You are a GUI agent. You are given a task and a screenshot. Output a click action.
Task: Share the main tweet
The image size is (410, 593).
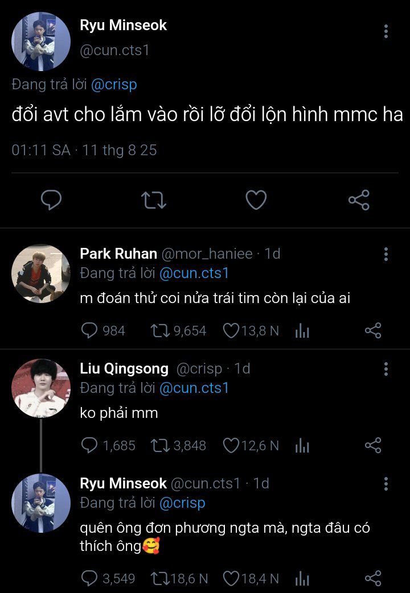(359, 200)
